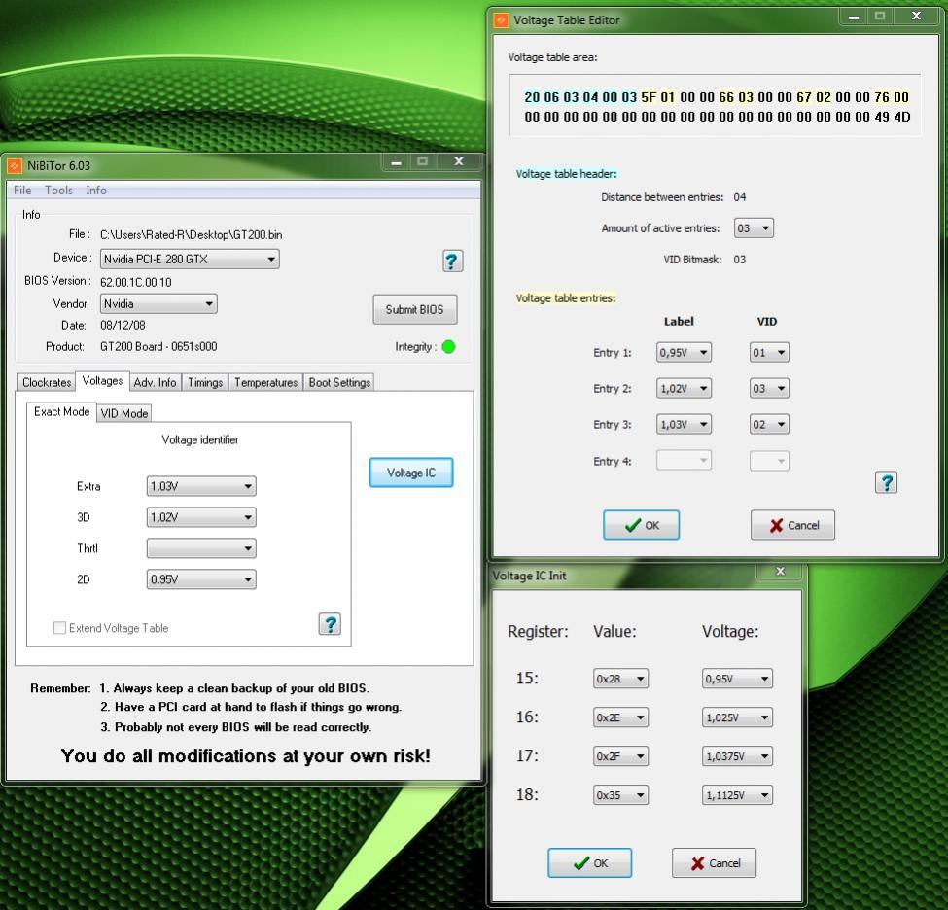The height and width of the screenshot is (910, 948).
Task: Click the file path C:\Users\Rated-R\Desktop\GT200.bin
Action: click(x=191, y=234)
